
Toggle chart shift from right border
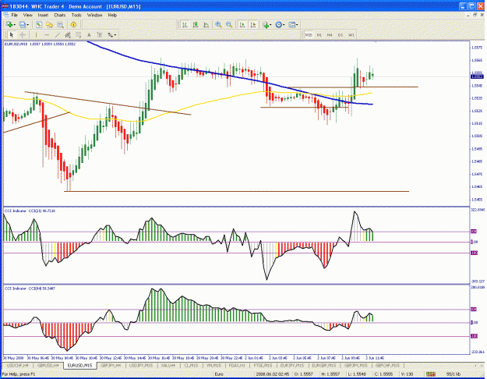coord(253,24)
